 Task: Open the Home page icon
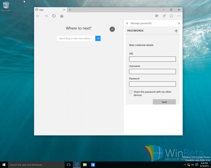click(x=62, y=16)
